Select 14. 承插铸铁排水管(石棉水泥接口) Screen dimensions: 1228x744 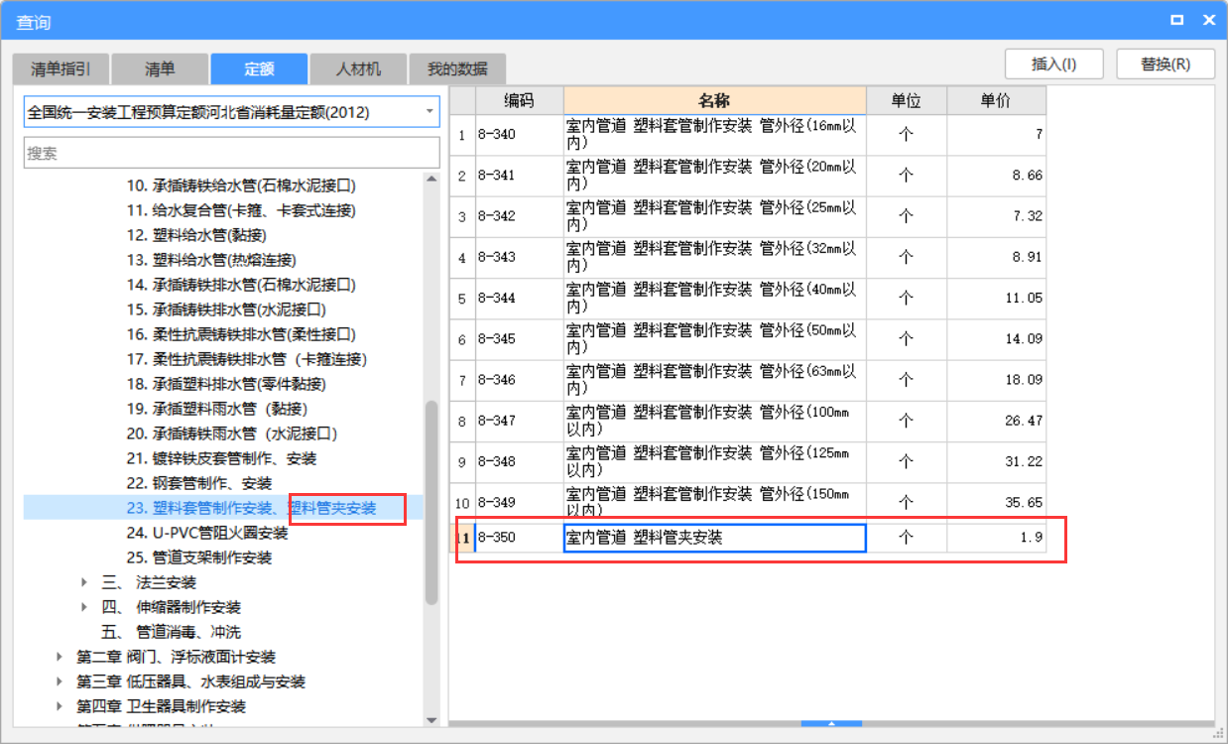pos(241,285)
